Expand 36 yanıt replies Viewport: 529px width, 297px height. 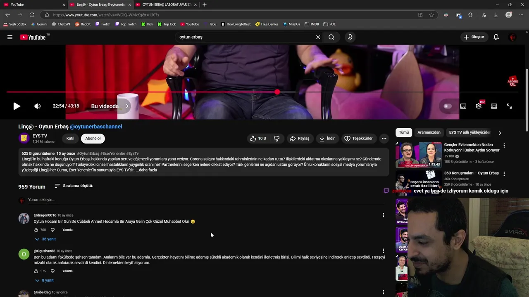pyautogui.click(x=45, y=239)
